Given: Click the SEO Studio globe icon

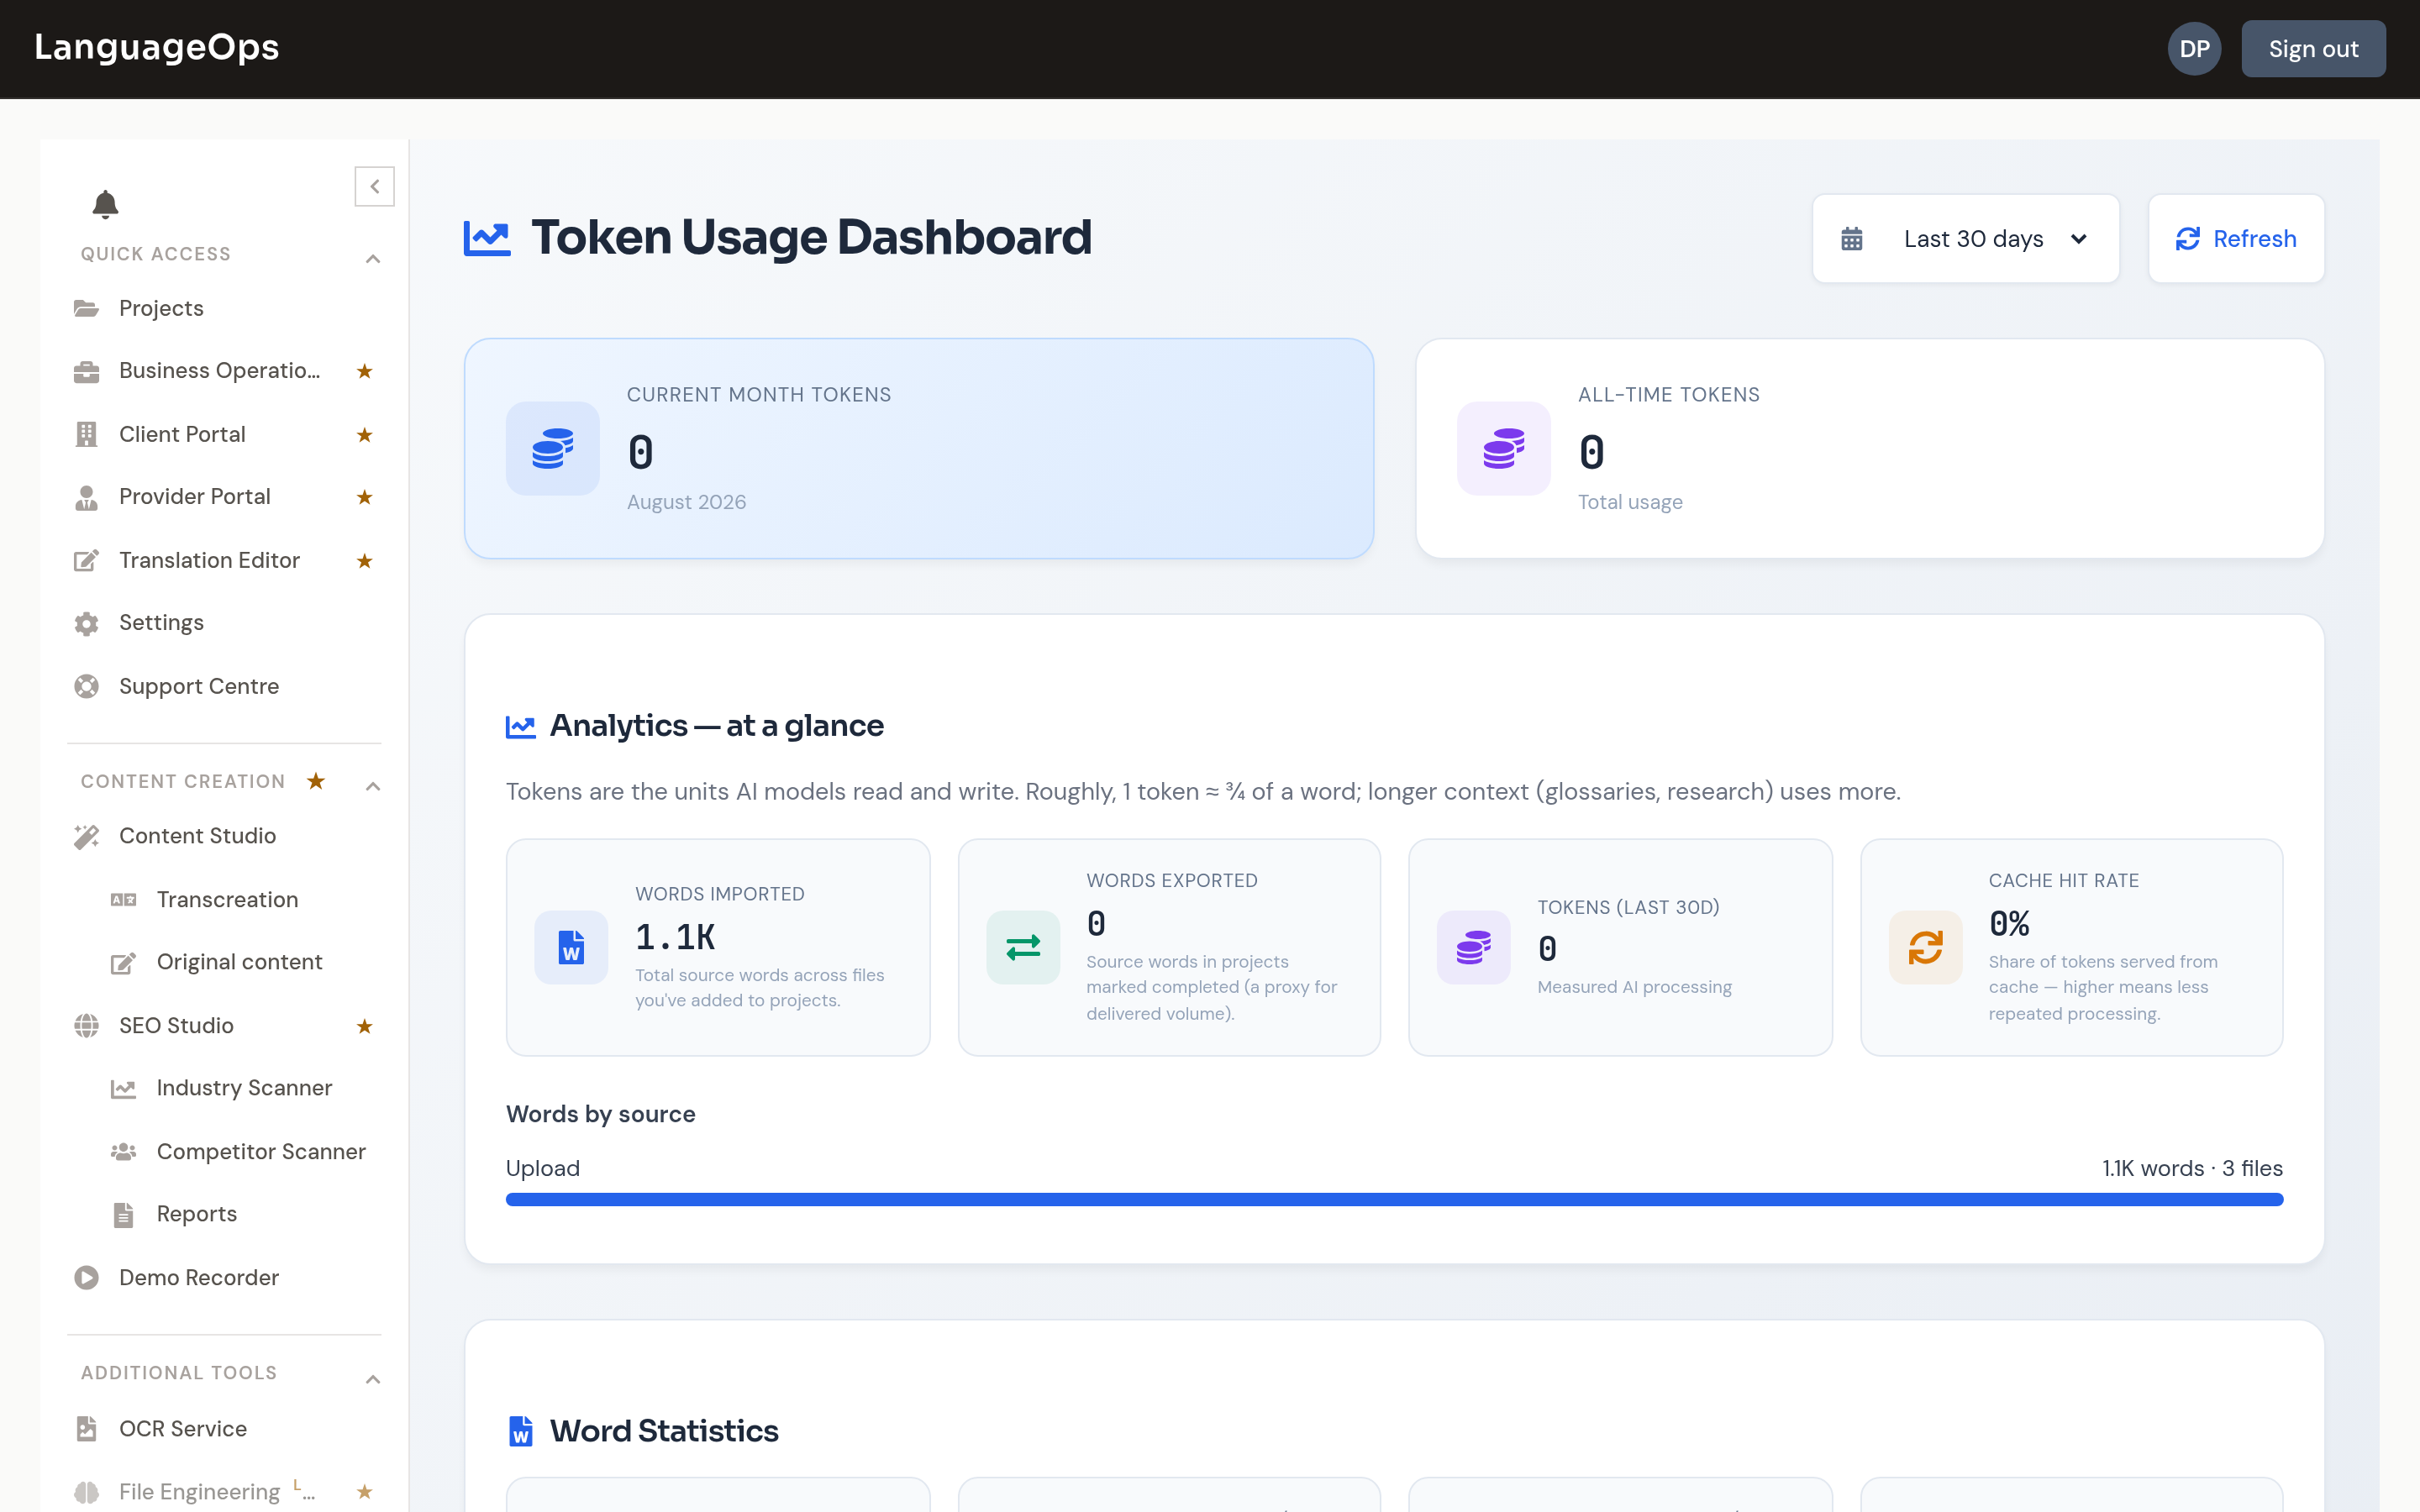Looking at the screenshot, I should [86, 1025].
